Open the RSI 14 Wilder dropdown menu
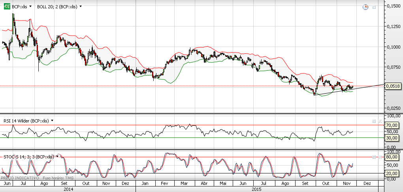Image resolution: width=403 pixels, height=192 pixels. click(52, 121)
